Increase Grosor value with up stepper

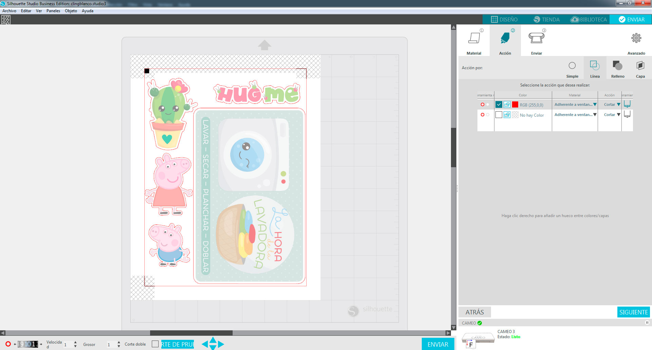click(119, 342)
